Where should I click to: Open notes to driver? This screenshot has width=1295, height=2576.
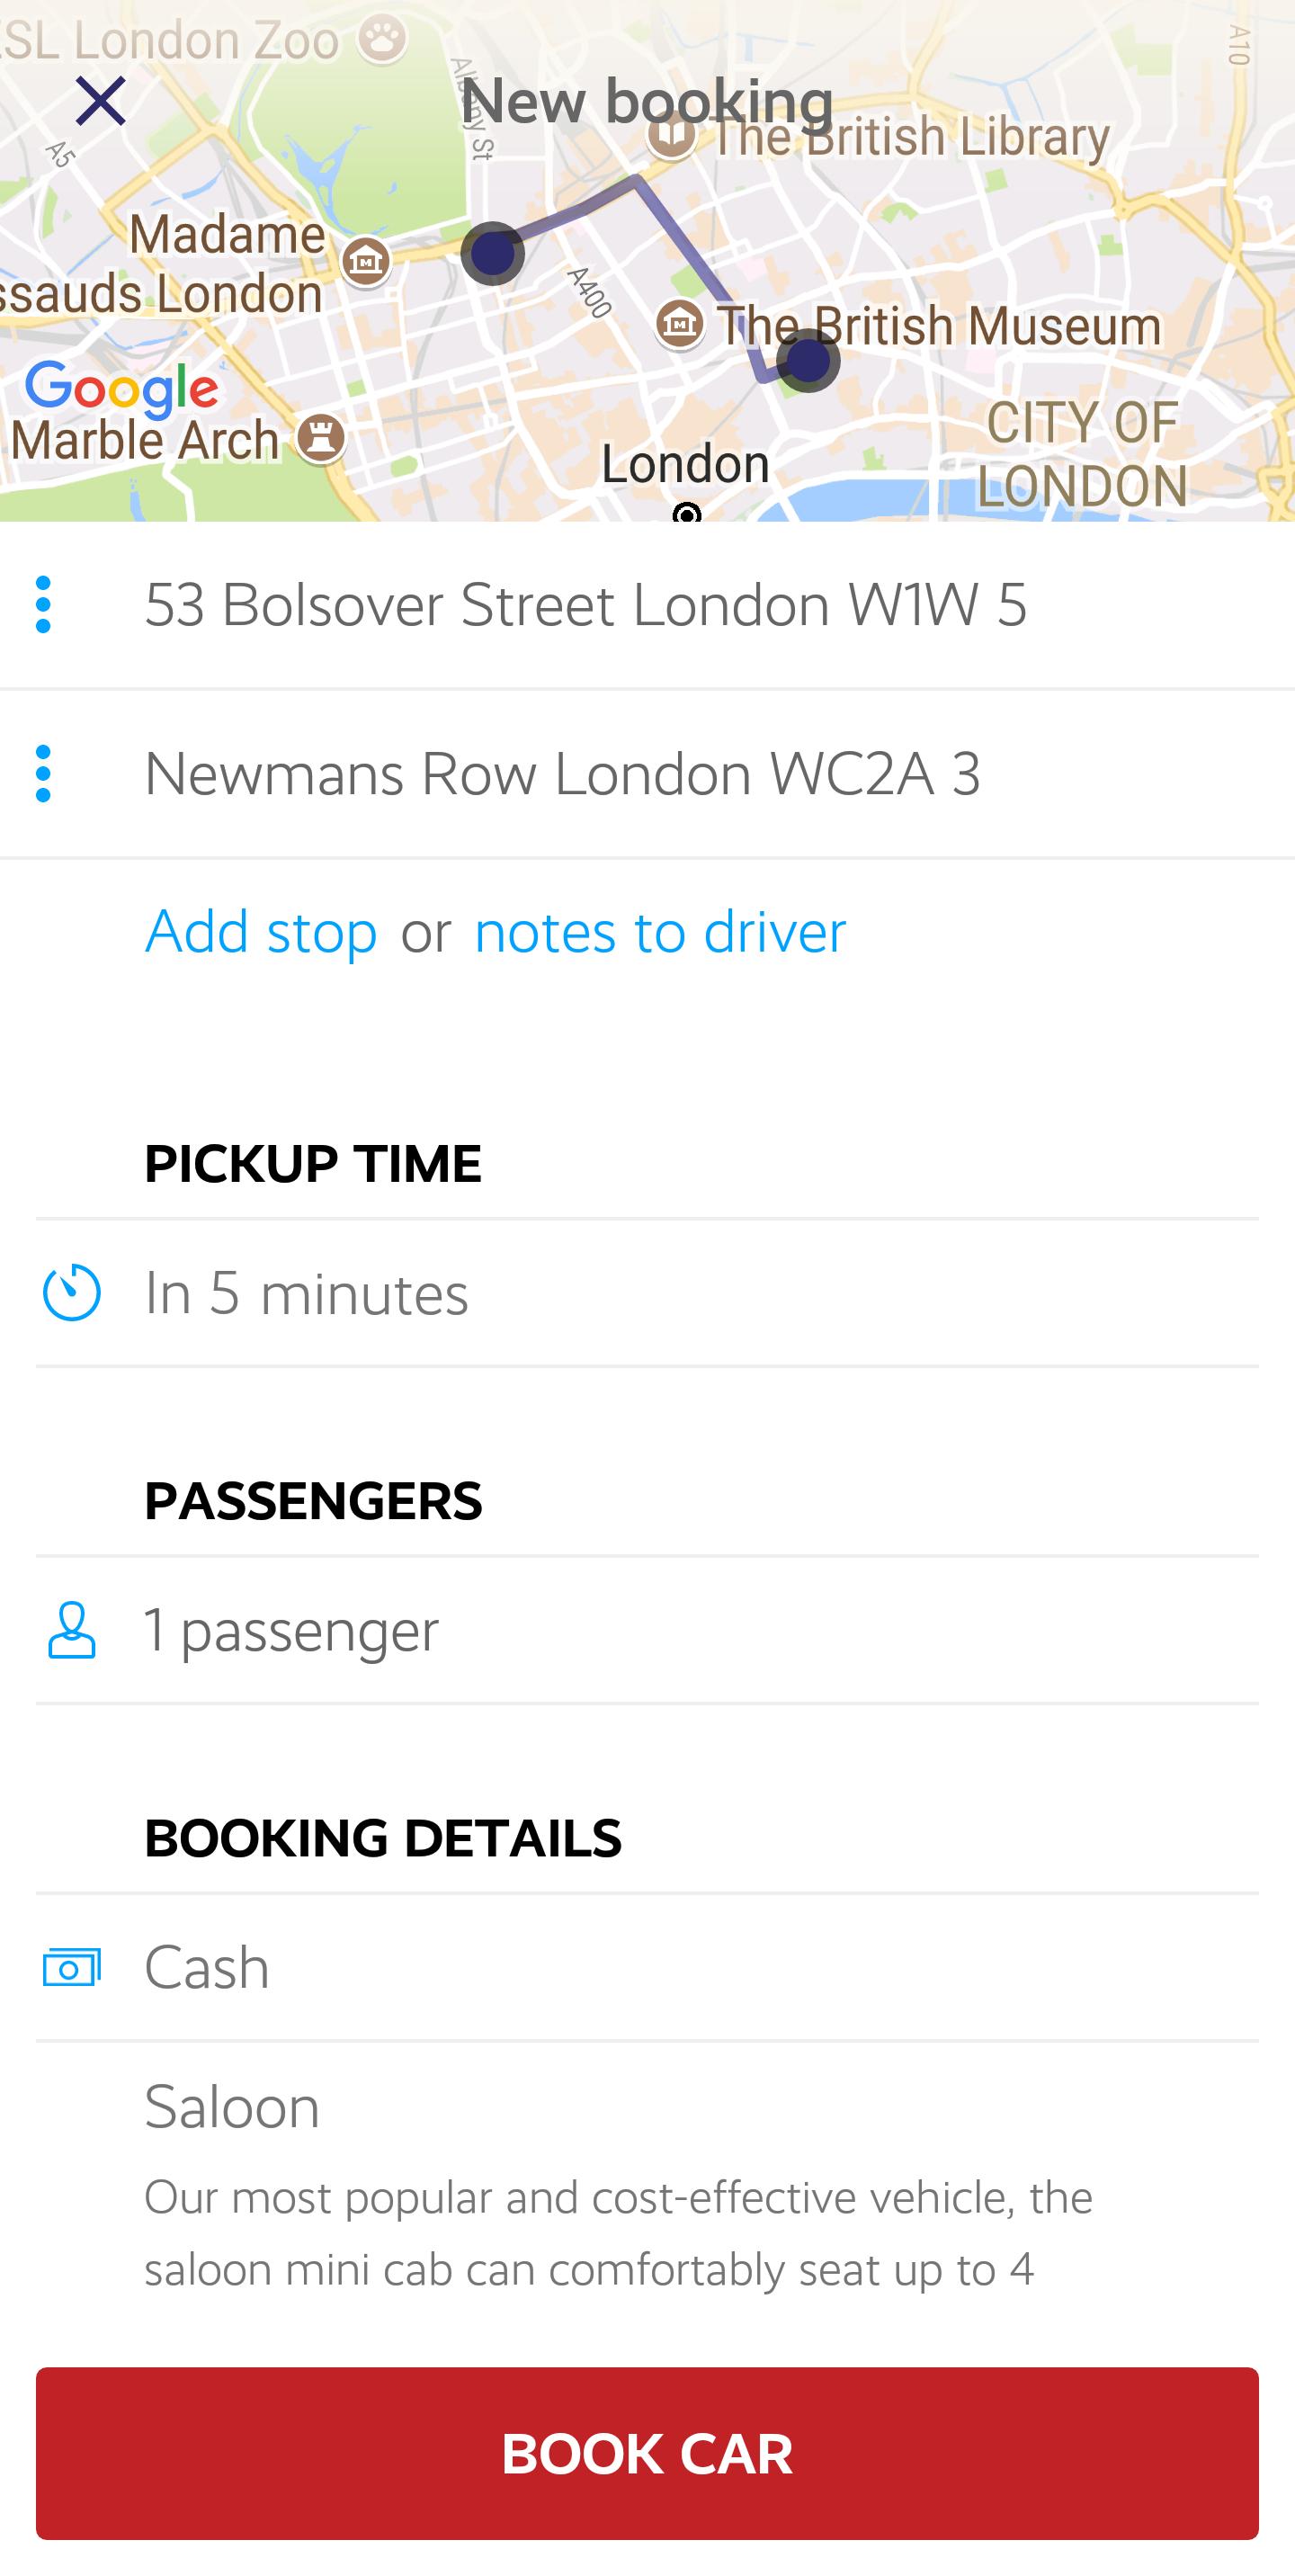(x=660, y=932)
